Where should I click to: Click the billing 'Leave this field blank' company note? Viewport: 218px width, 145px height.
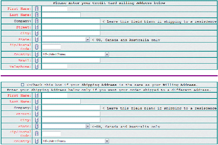160,21
